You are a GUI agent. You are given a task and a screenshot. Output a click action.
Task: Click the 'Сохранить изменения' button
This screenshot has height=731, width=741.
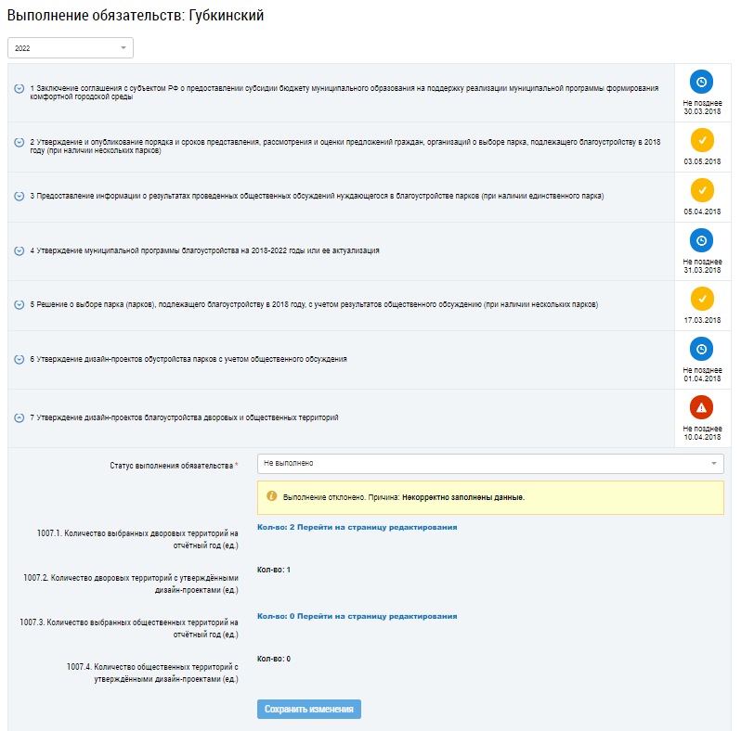tap(309, 710)
